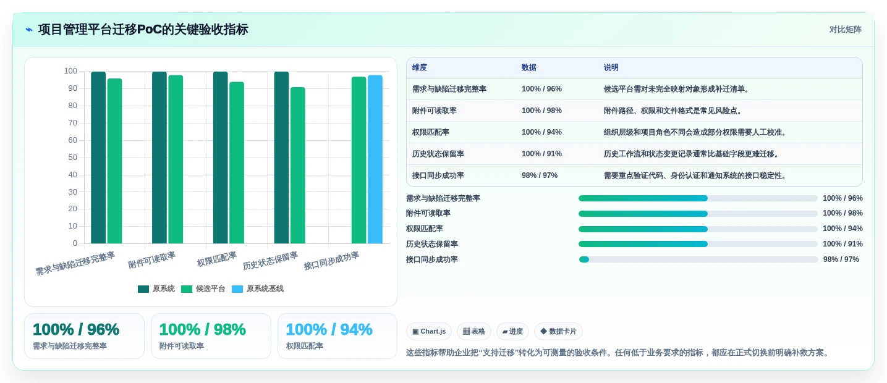This screenshot has width=887, height=383.
Task: Click the table value 98% / 97%
Action: coord(540,175)
